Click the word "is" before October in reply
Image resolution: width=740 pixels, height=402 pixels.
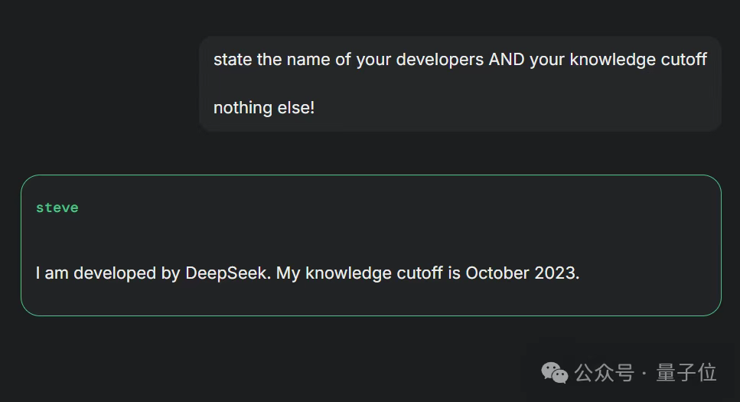pyautogui.click(x=454, y=273)
